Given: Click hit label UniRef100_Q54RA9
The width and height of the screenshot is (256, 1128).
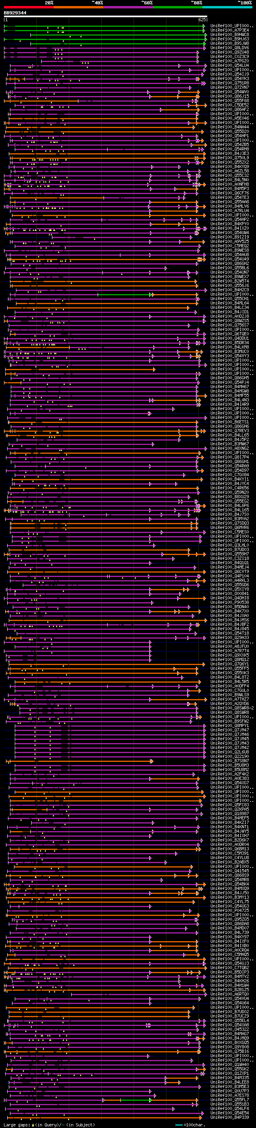Looking at the screenshot, I should 230,466.
